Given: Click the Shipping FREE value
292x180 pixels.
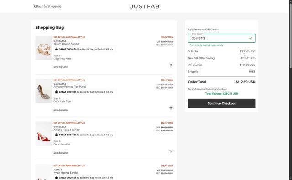Looking at the screenshot, I should click(x=252, y=72).
